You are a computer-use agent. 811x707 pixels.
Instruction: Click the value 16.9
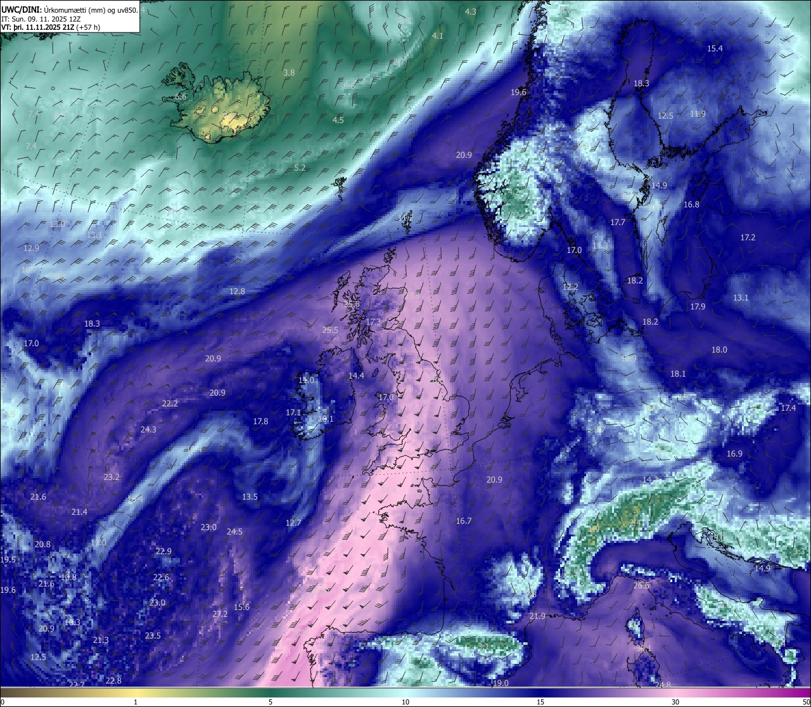click(734, 454)
